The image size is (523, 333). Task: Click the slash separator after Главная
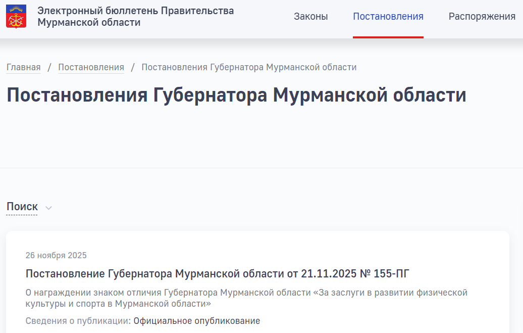coord(49,67)
